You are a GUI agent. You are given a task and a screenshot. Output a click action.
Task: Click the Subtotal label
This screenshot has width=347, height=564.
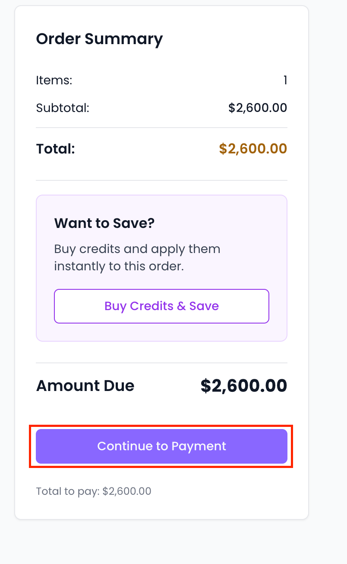tap(63, 108)
